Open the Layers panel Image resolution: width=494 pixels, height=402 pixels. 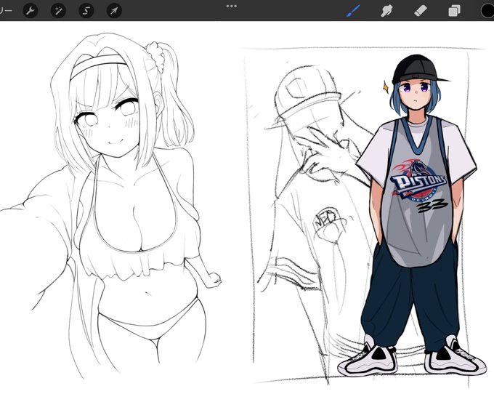454,12
